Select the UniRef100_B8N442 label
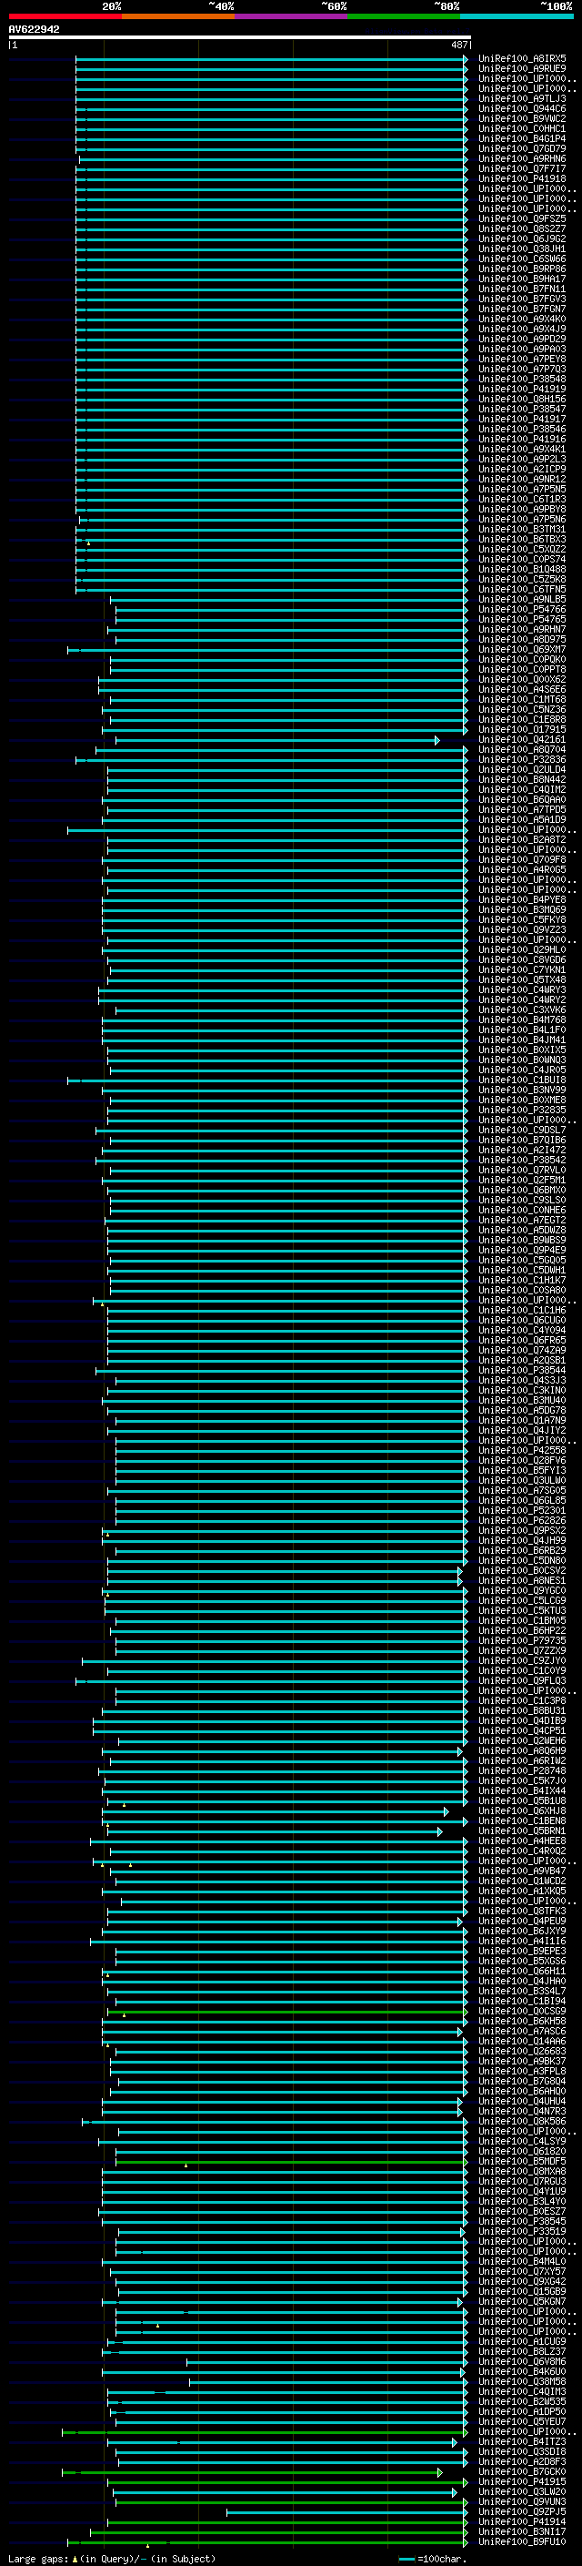This screenshot has height=2566, width=582. pyautogui.click(x=522, y=780)
